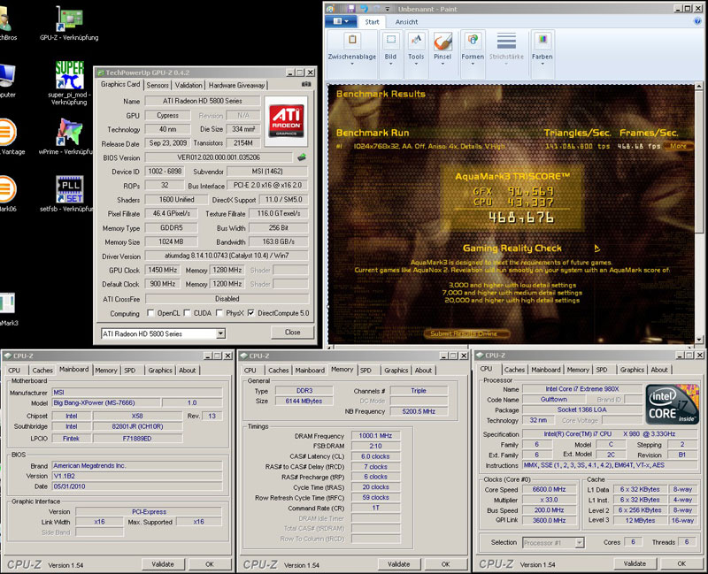Image resolution: width=708 pixels, height=574 pixels.
Task: Open the Caches tab in the CPU-Z Mainboard window
Action: tap(42, 370)
